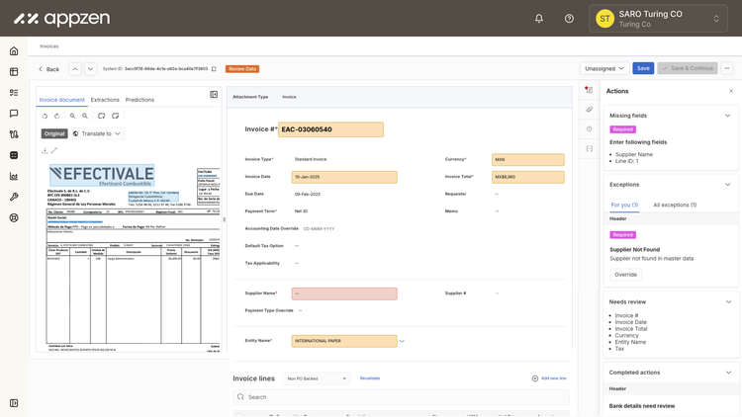Click the Efectivale invoice document preview

pyautogui.click(x=134, y=258)
